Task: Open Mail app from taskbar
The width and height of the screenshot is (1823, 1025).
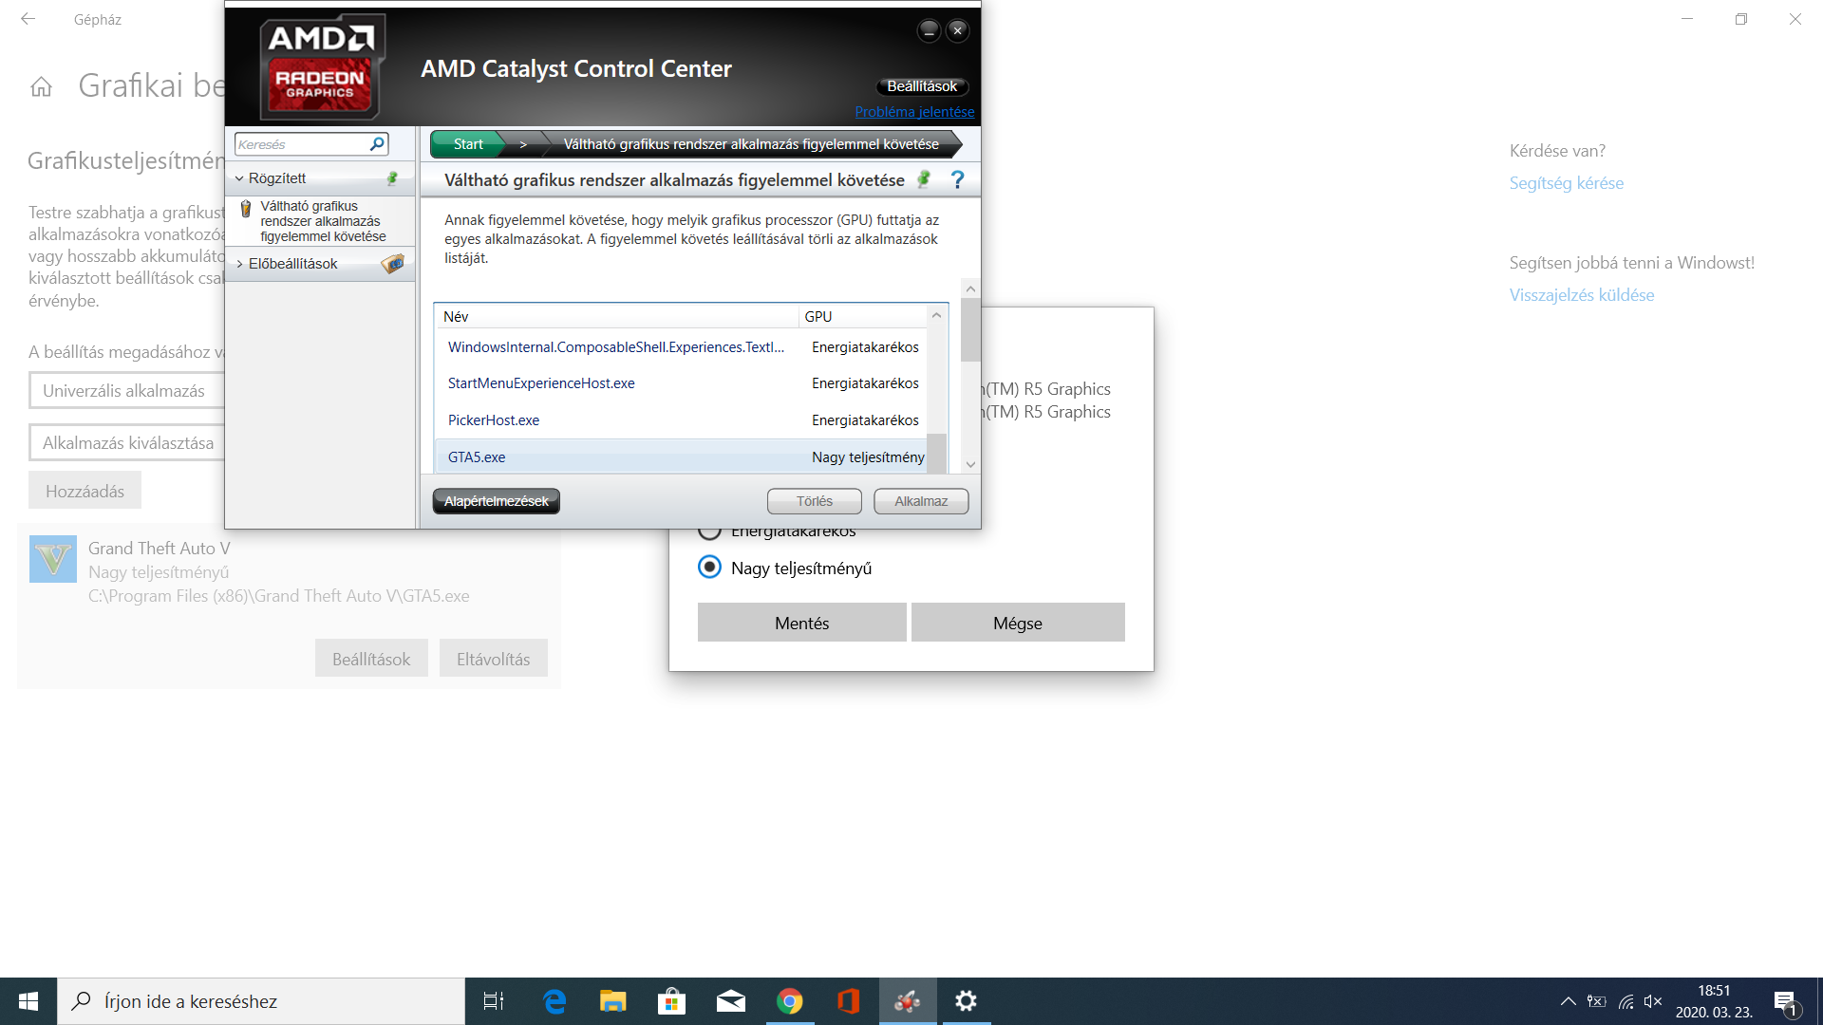Action: (x=731, y=1001)
